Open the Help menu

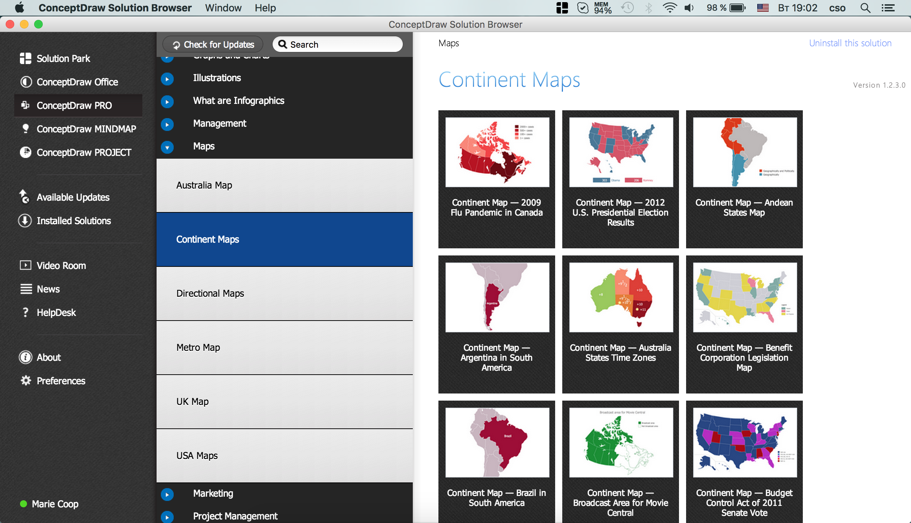[x=265, y=8]
